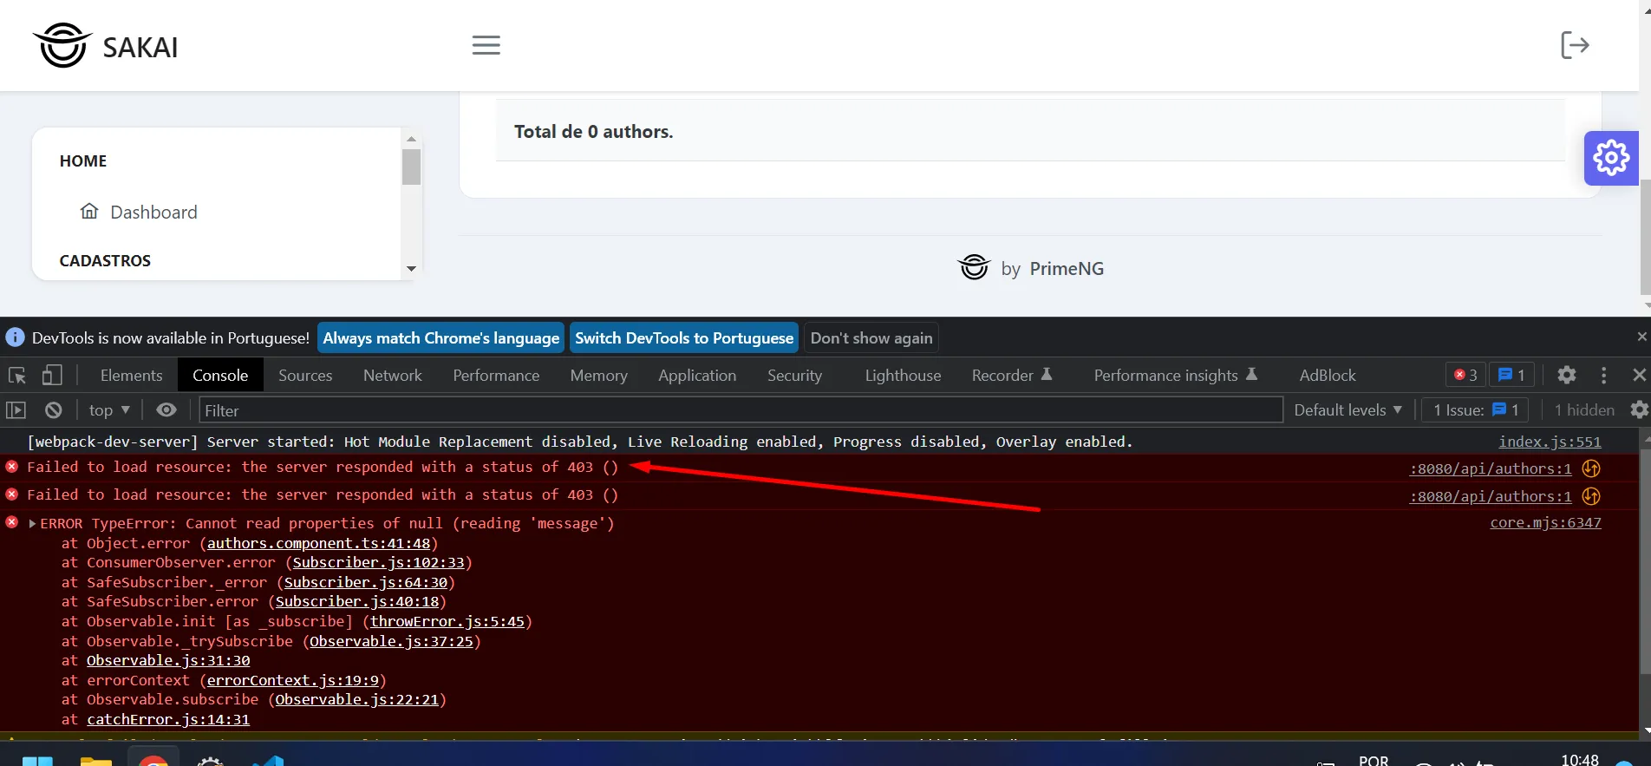Toggle the hamburger sidebar menu
This screenshot has width=1651, height=766.
pos(486,45)
